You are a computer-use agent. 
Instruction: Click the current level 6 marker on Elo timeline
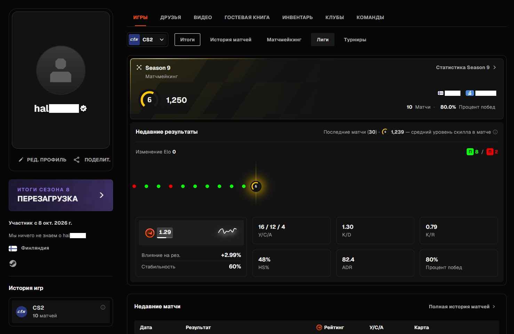click(x=256, y=186)
